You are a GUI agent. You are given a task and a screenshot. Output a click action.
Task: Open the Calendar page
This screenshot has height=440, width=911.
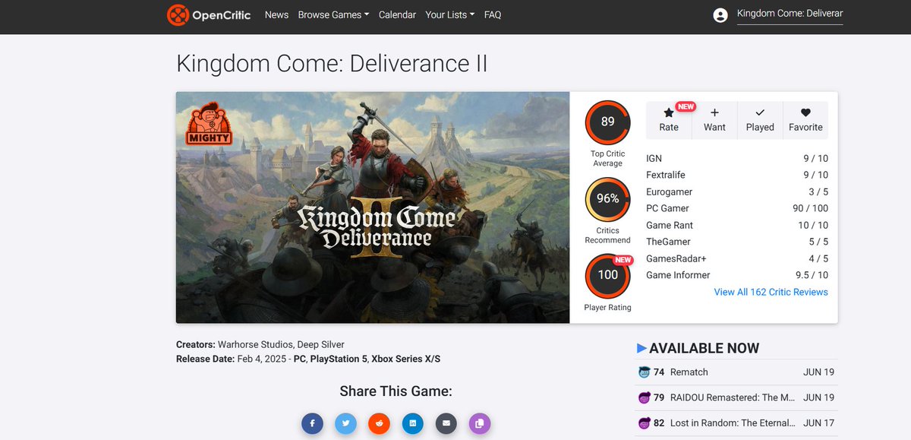click(x=397, y=14)
